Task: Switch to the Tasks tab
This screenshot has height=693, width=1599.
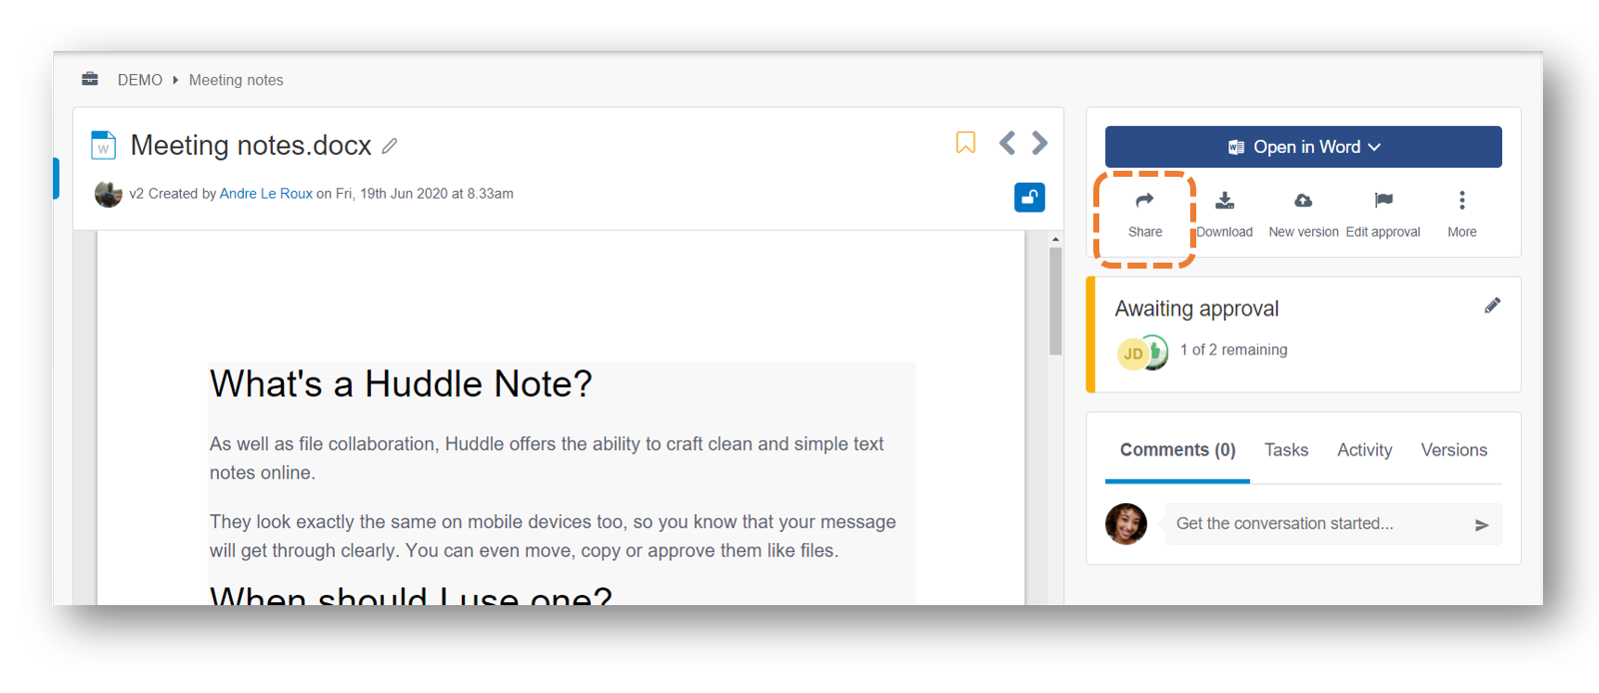Action: 1286,450
